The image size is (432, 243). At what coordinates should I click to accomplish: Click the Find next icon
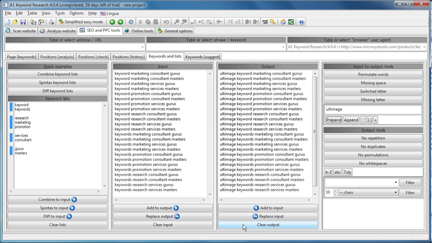(184, 22)
